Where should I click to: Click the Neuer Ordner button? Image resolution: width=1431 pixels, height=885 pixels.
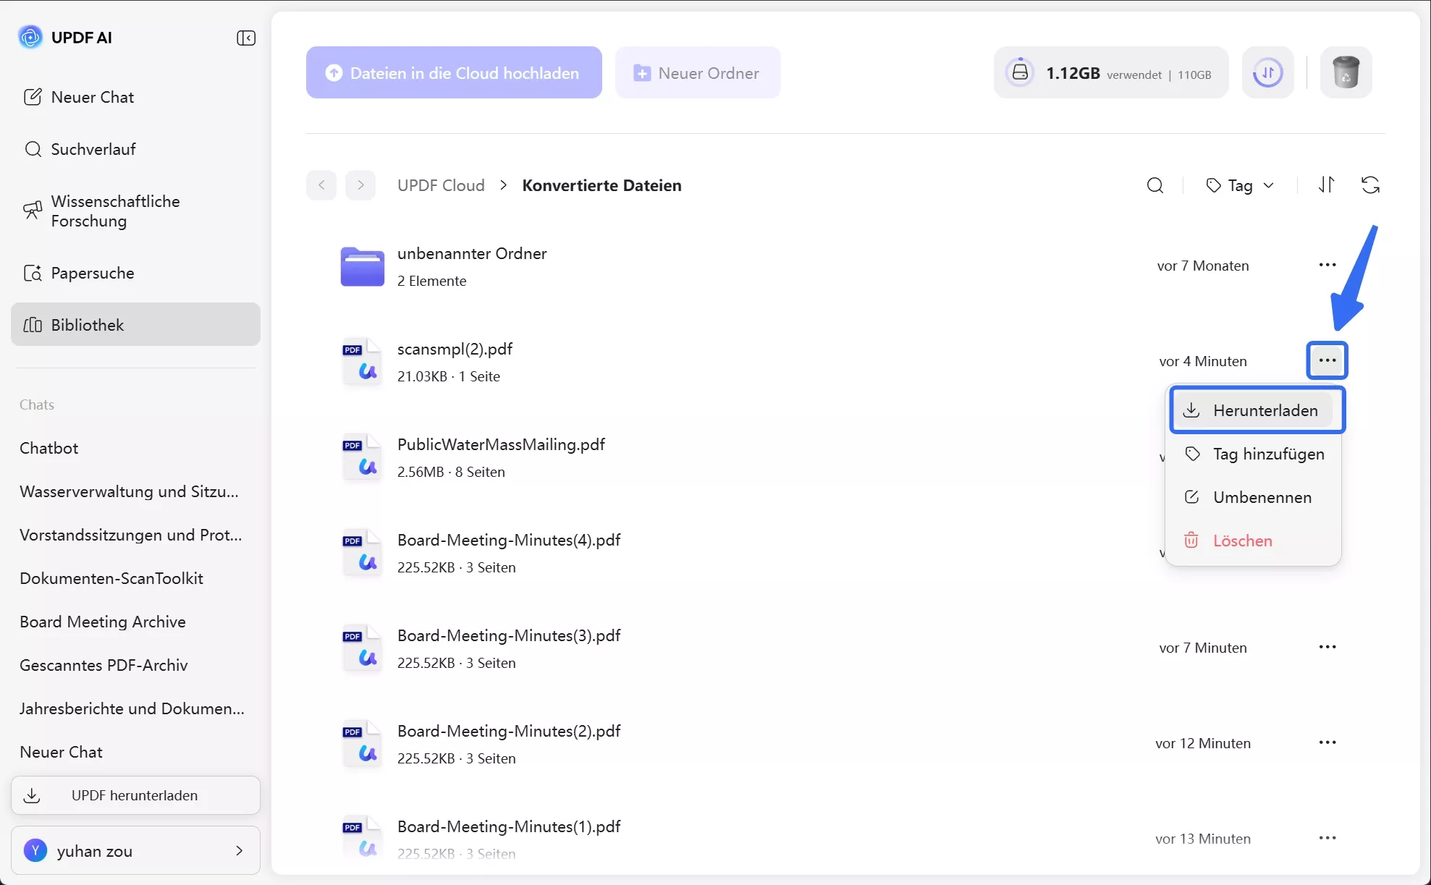(x=697, y=72)
